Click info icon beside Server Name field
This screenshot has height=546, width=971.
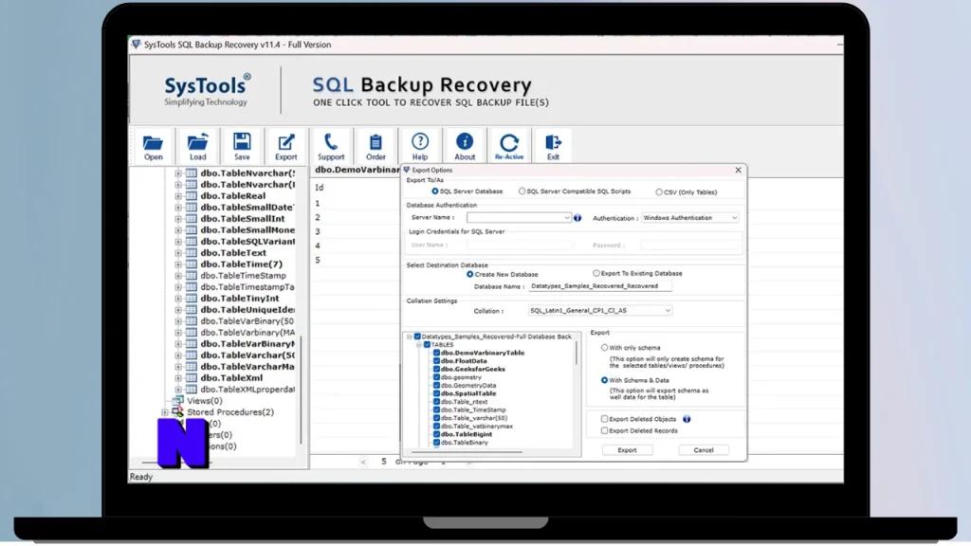(577, 218)
